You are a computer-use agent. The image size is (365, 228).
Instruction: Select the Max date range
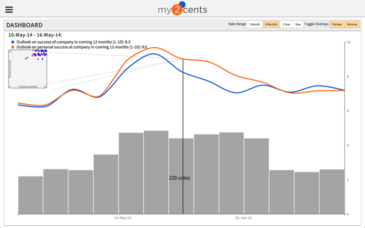[298, 25]
